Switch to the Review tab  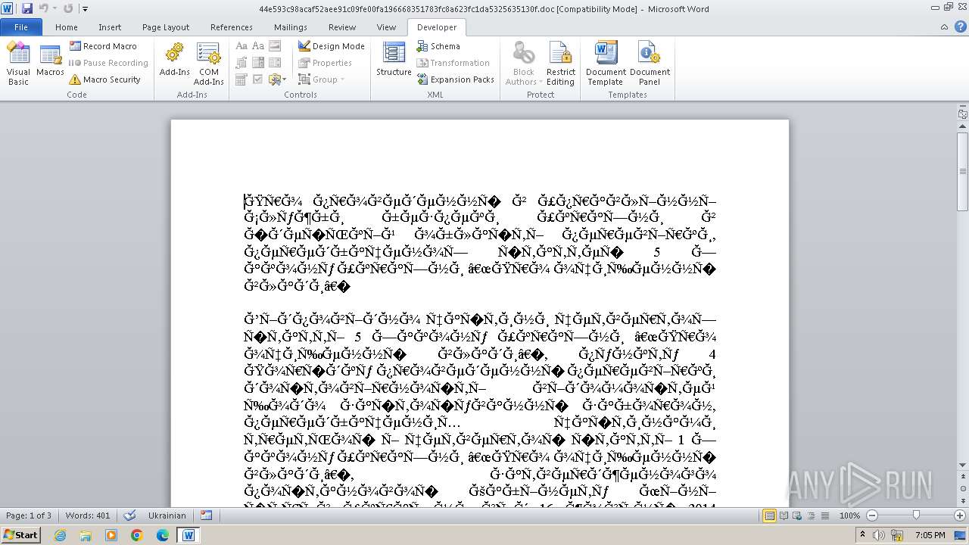[x=342, y=27]
